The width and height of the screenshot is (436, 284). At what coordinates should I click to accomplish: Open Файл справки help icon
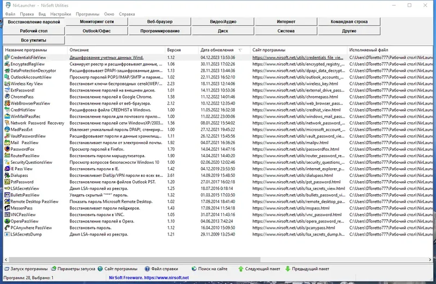(147, 269)
